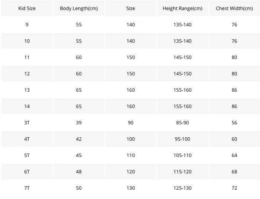This screenshot has height=199, width=260.
Task: Click the 105-110 height range cell
Action: 182,156
